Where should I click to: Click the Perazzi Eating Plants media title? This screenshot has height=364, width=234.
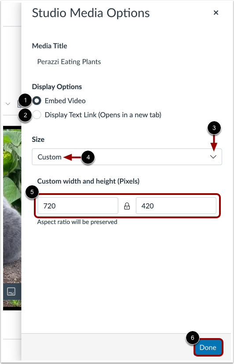69,62
